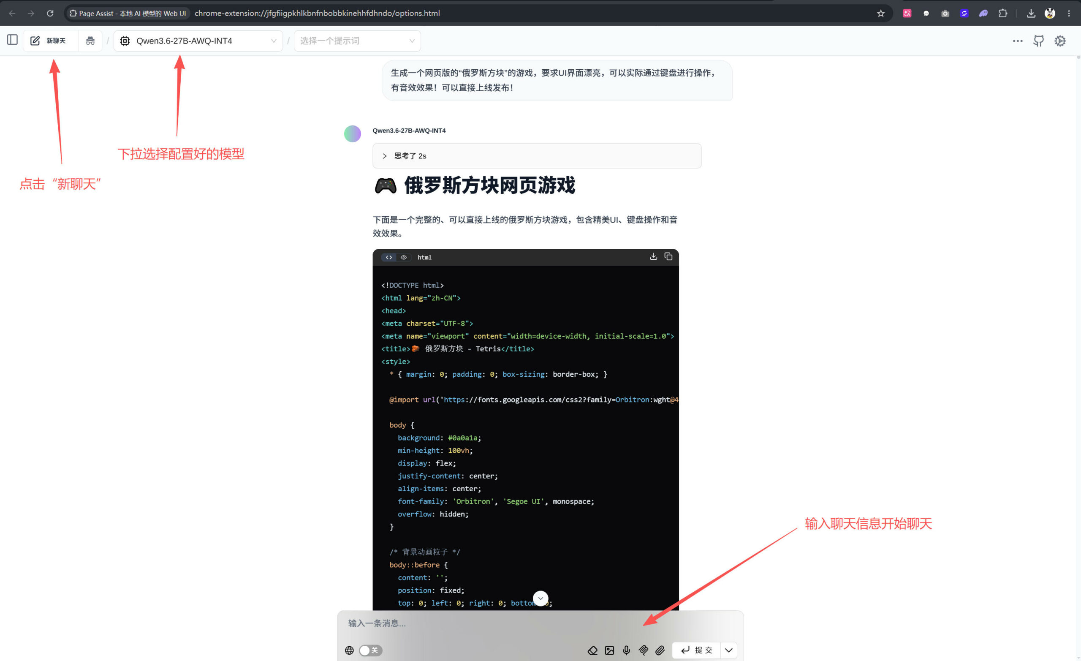The width and height of the screenshot is (1081, 661).
Task: Enable incognito temporary chat mode
Action: click(90, 41)
